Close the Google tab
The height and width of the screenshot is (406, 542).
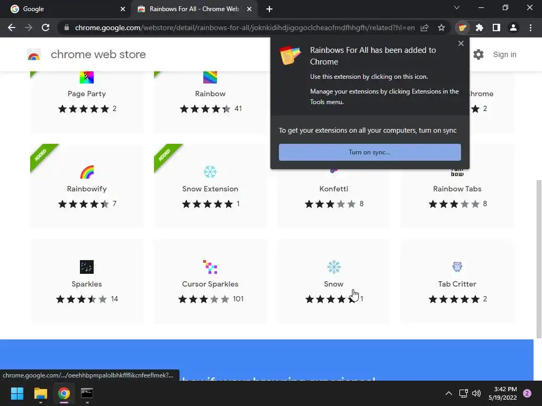pyautogui.click(x=123, y=9)
